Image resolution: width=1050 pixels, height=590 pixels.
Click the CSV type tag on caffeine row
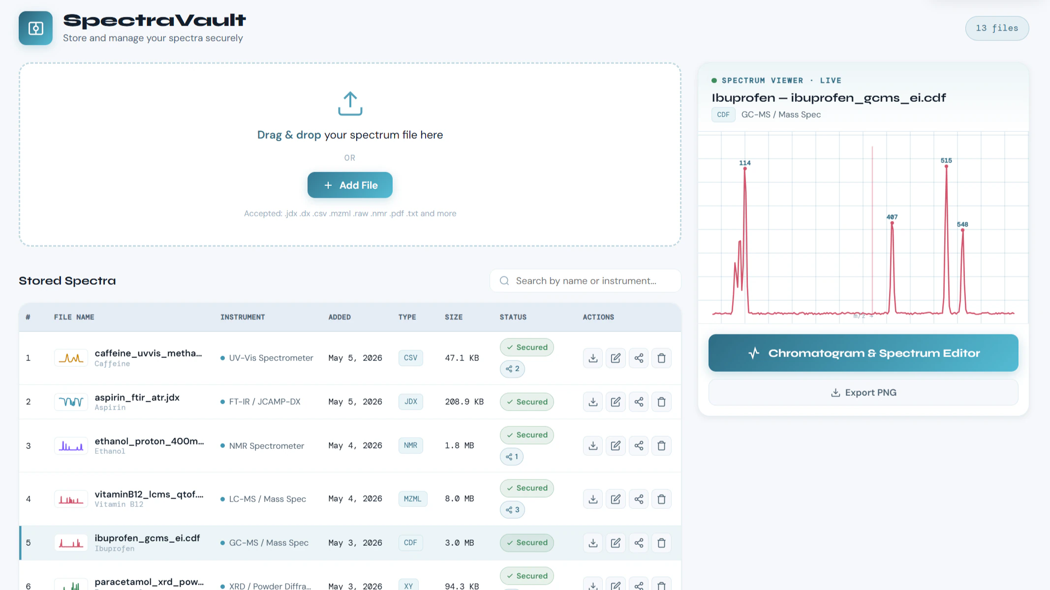tap(410, 358)
